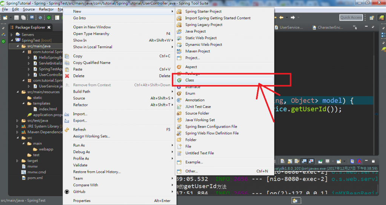Image resolution: width=386 pixels, height=205 pixels.
Task: Toggle Skip All Breakpoints toolbar icon
Action: pyautogui.click(x=40, y=17)
